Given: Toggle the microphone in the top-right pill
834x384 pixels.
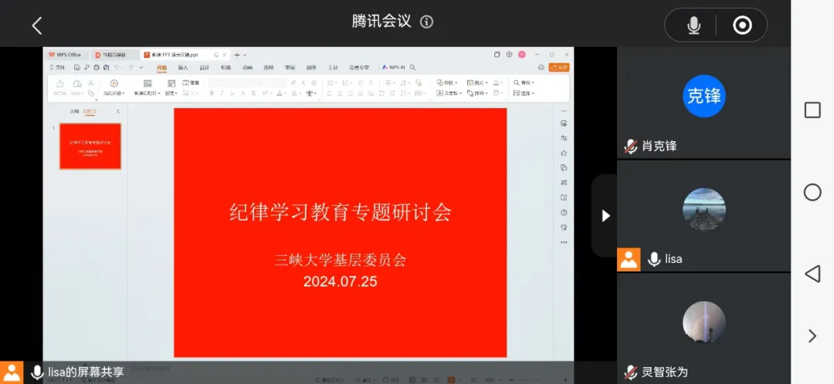Looking at the screenshot, I should pos(693,25).
